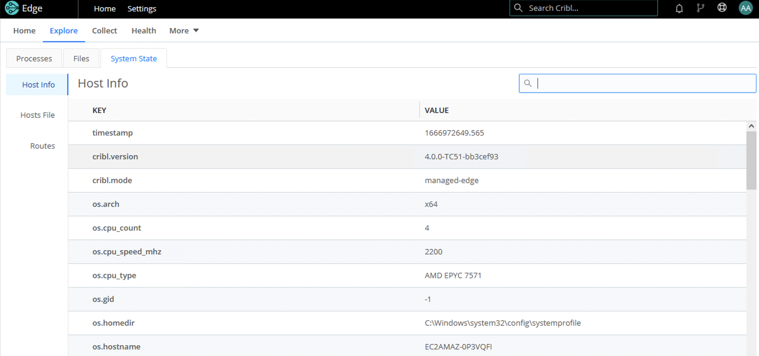The height and width of the screenshot is (356, 759).
Task: Click the search icon in Host Info panel
Action: (x=528, y=84)
